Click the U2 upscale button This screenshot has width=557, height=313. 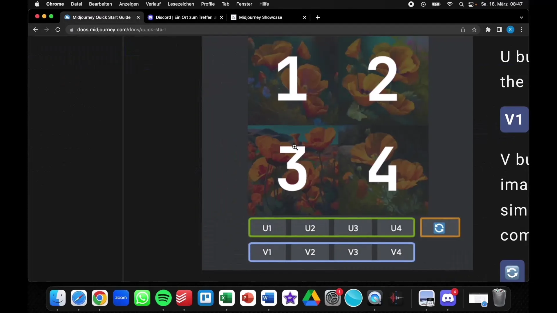click(310, 228)
